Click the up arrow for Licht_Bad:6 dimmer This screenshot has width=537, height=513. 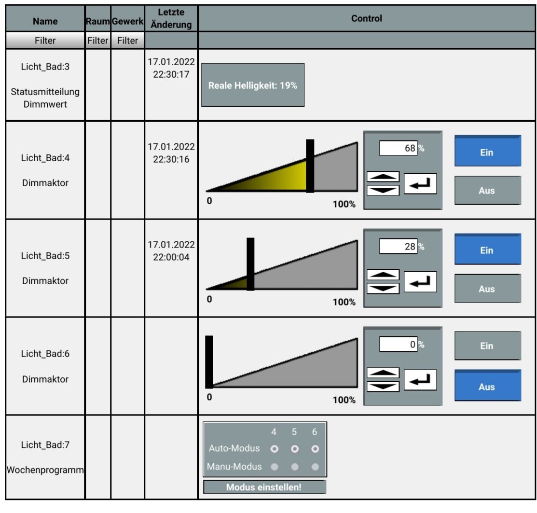[383, 373]
